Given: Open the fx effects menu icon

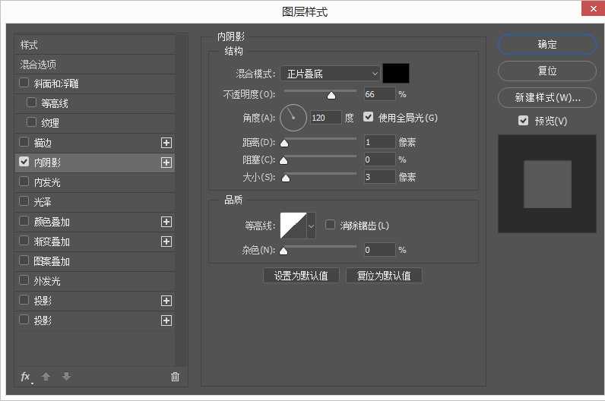Looking at the screenshot, I should (25, 377).
